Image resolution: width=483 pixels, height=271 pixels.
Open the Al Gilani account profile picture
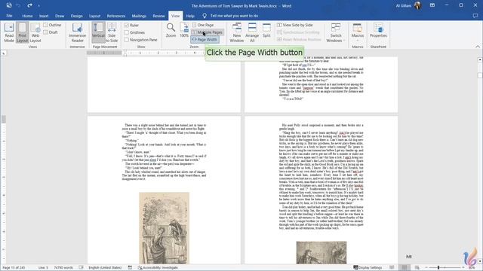tap(417, 5)
